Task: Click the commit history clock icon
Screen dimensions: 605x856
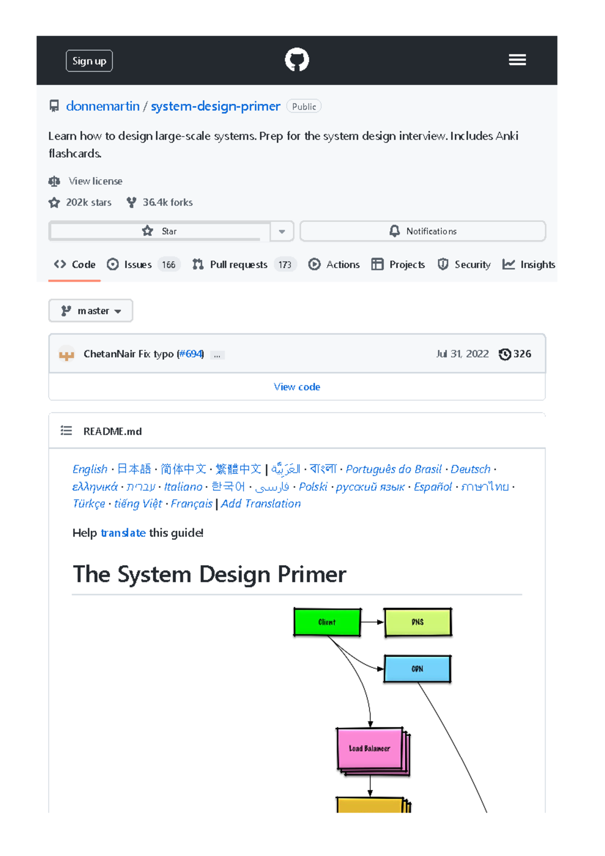Action: tap(504, 354)
